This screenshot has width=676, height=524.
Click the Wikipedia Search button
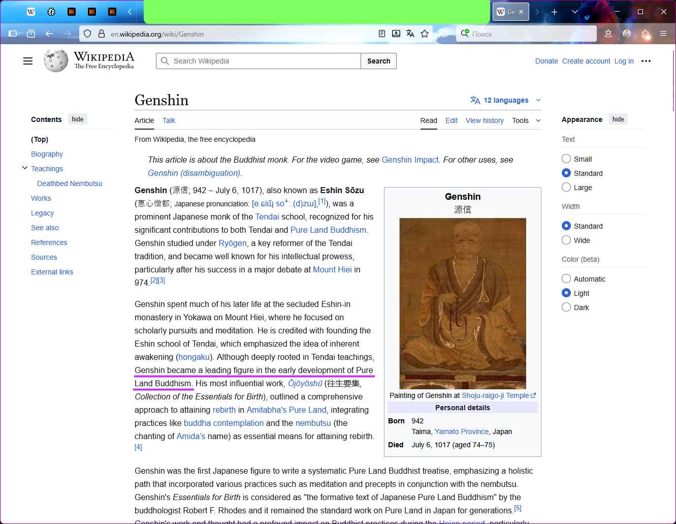[379, 61]
